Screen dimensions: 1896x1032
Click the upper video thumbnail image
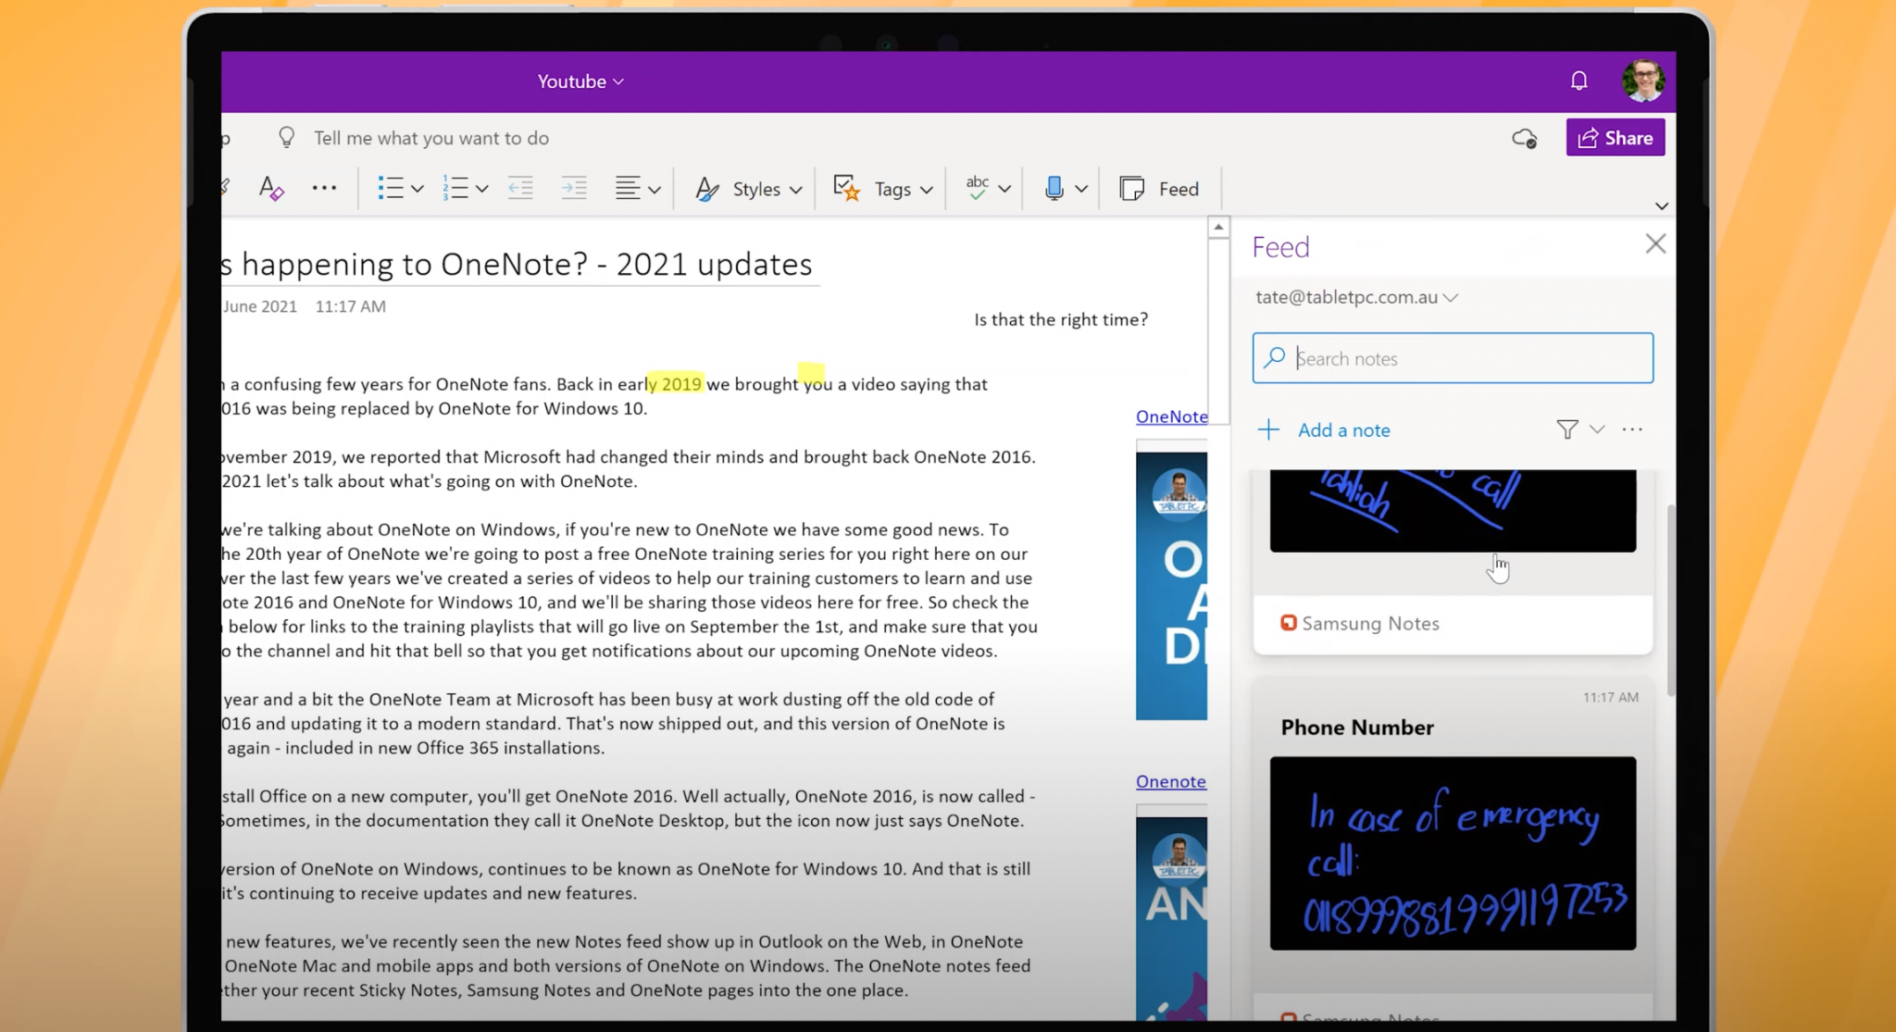[x=1171, y=586]
